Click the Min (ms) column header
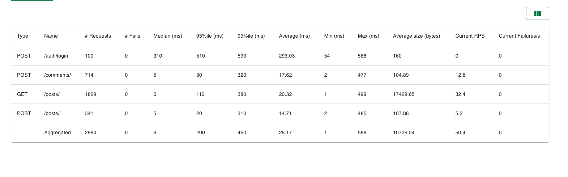 click(334, 36)
